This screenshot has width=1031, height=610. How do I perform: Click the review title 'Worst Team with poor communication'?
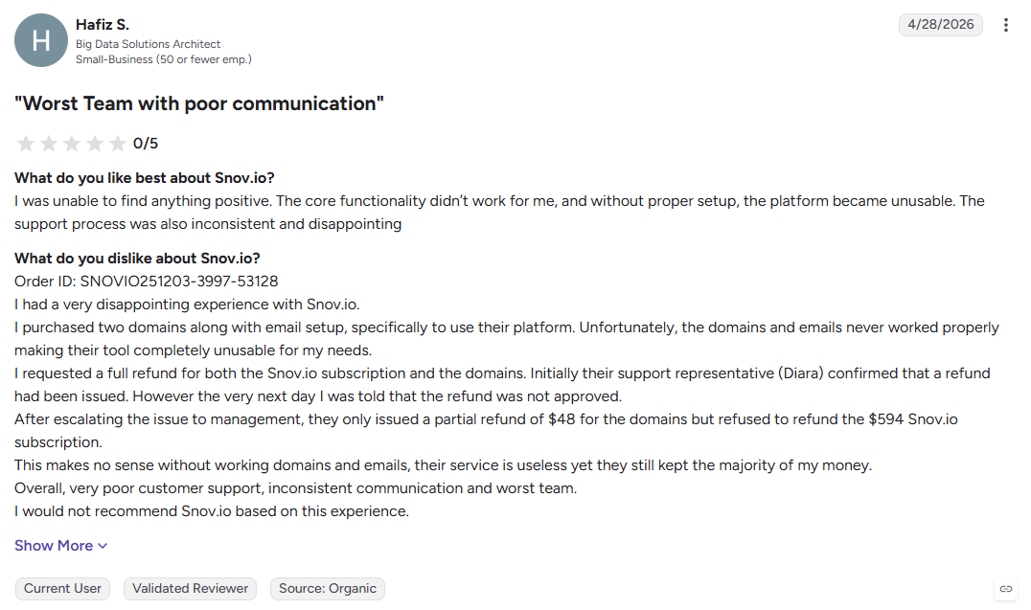pos(199,103)
